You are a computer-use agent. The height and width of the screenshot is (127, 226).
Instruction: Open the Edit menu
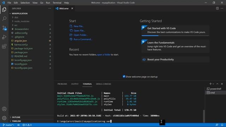16,3
